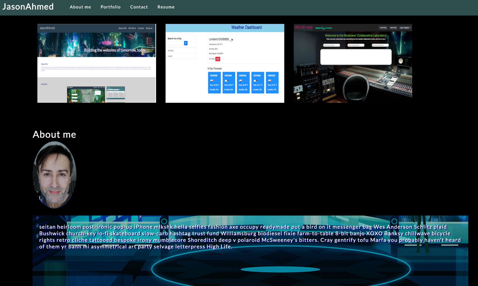Navigate to Contact in the navbar
478x286 pixels.
pos(139,7)
